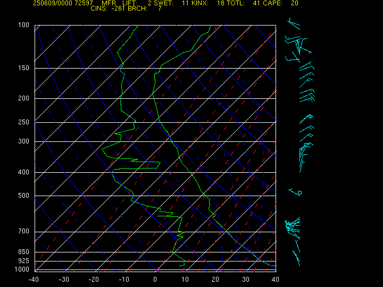Click the -20 temperature axis label

tap(94, 280)
